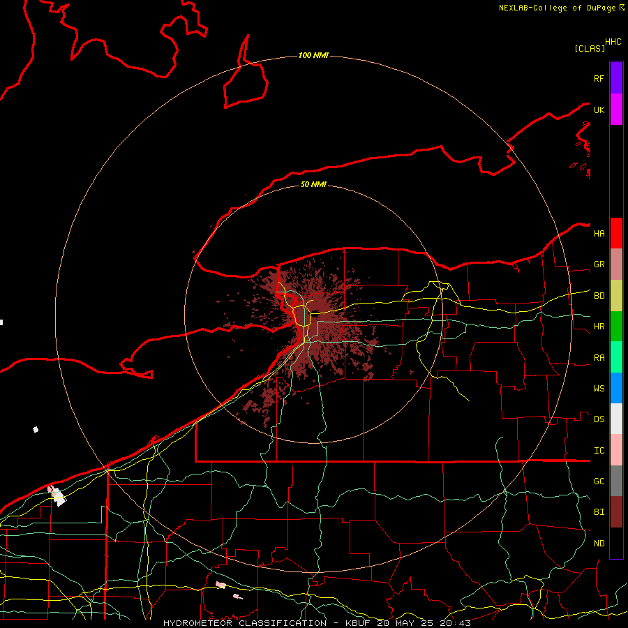
Task: Click the '20:43' timestamp text
Action: click(456, 623)
